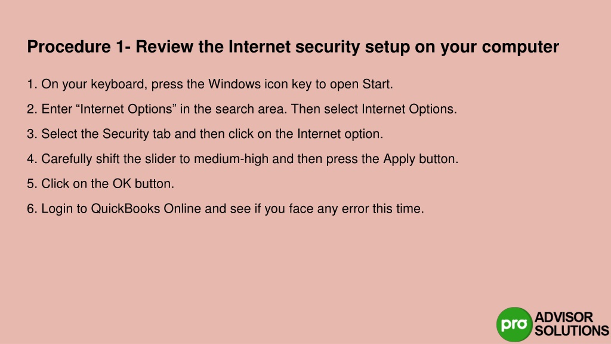Click the word keyboard in step 1
This screenshot has width=611, height=344.
(119, 84)
